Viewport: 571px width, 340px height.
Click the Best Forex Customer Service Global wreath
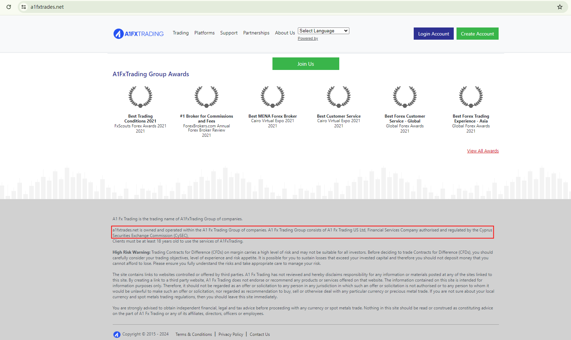(405, 96)
